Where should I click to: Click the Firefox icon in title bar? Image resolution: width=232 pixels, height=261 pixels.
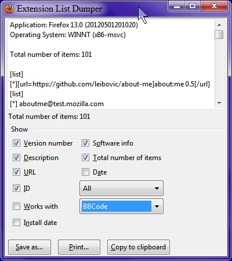(9, 9)
